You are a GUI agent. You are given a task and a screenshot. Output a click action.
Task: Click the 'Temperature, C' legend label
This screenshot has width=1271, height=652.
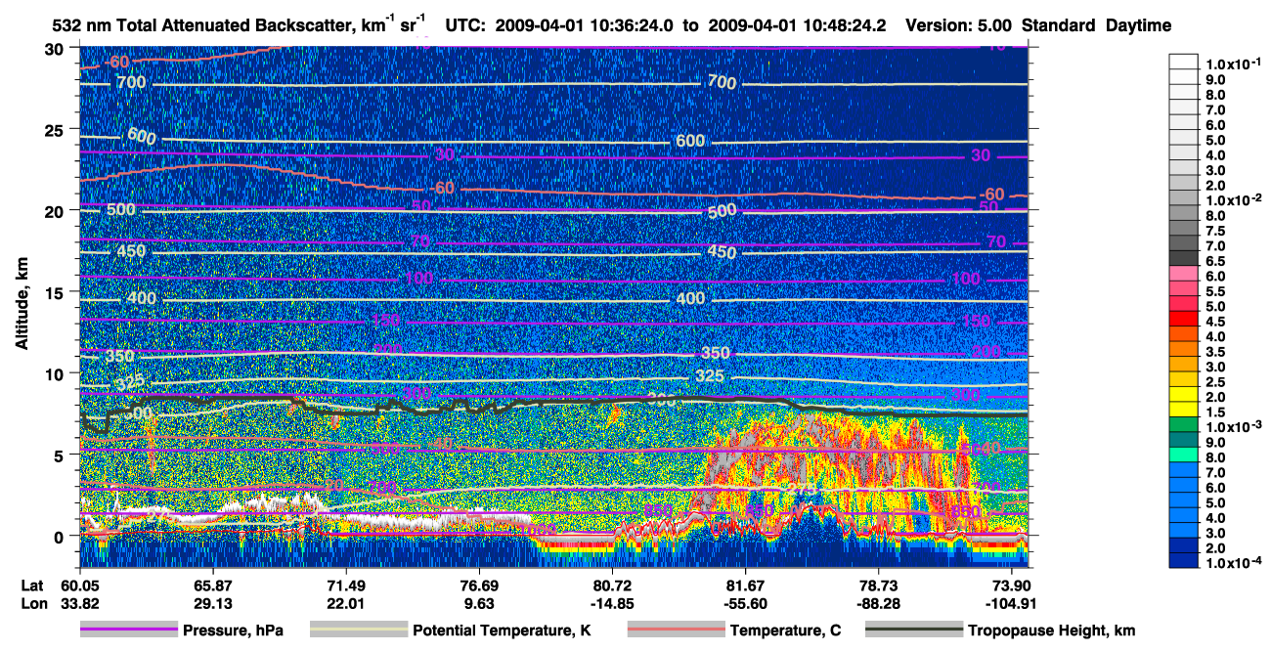(785, 630)
